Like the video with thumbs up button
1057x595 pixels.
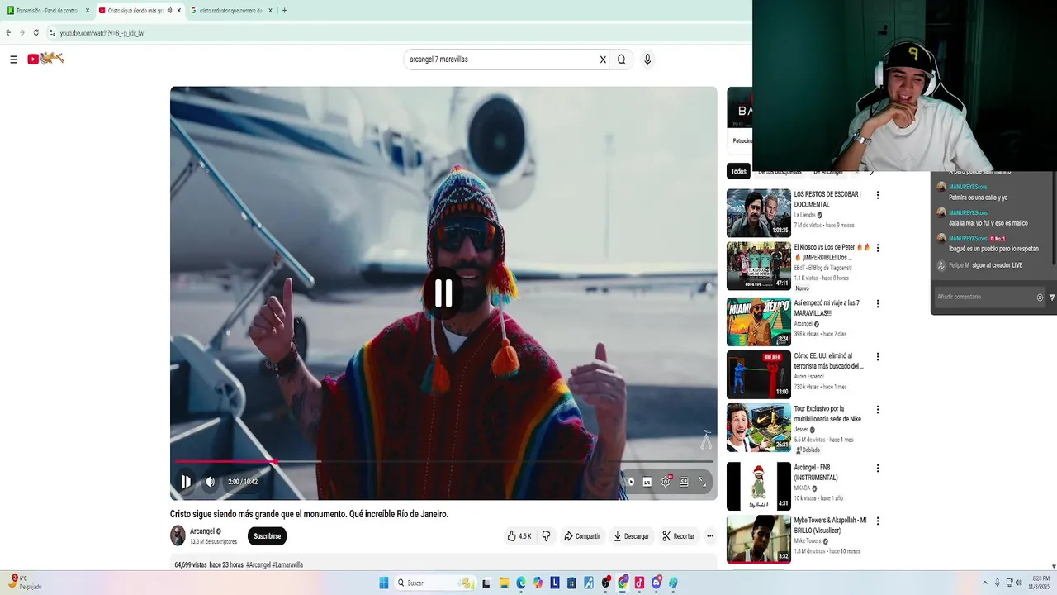point(519,536)
